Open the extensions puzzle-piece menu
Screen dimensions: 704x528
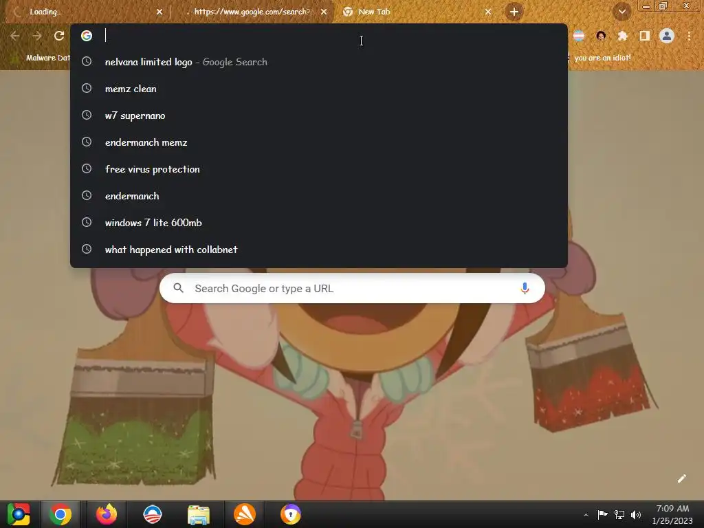(623, 36)
